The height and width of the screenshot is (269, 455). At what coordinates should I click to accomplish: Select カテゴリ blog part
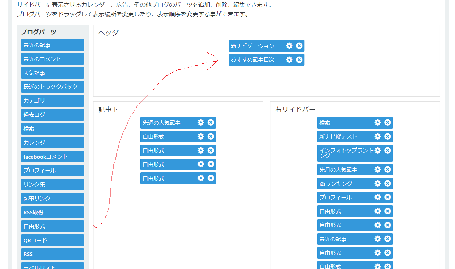(x=52, y=101)
